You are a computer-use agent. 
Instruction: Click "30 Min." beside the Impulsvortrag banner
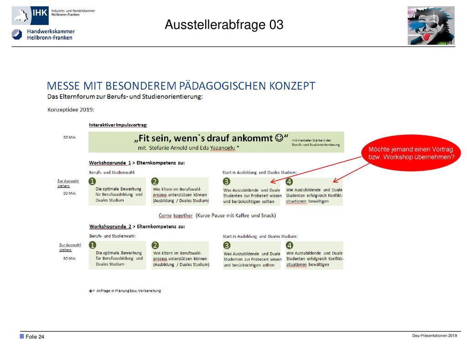pyautogui.click(x=70, y=137)
